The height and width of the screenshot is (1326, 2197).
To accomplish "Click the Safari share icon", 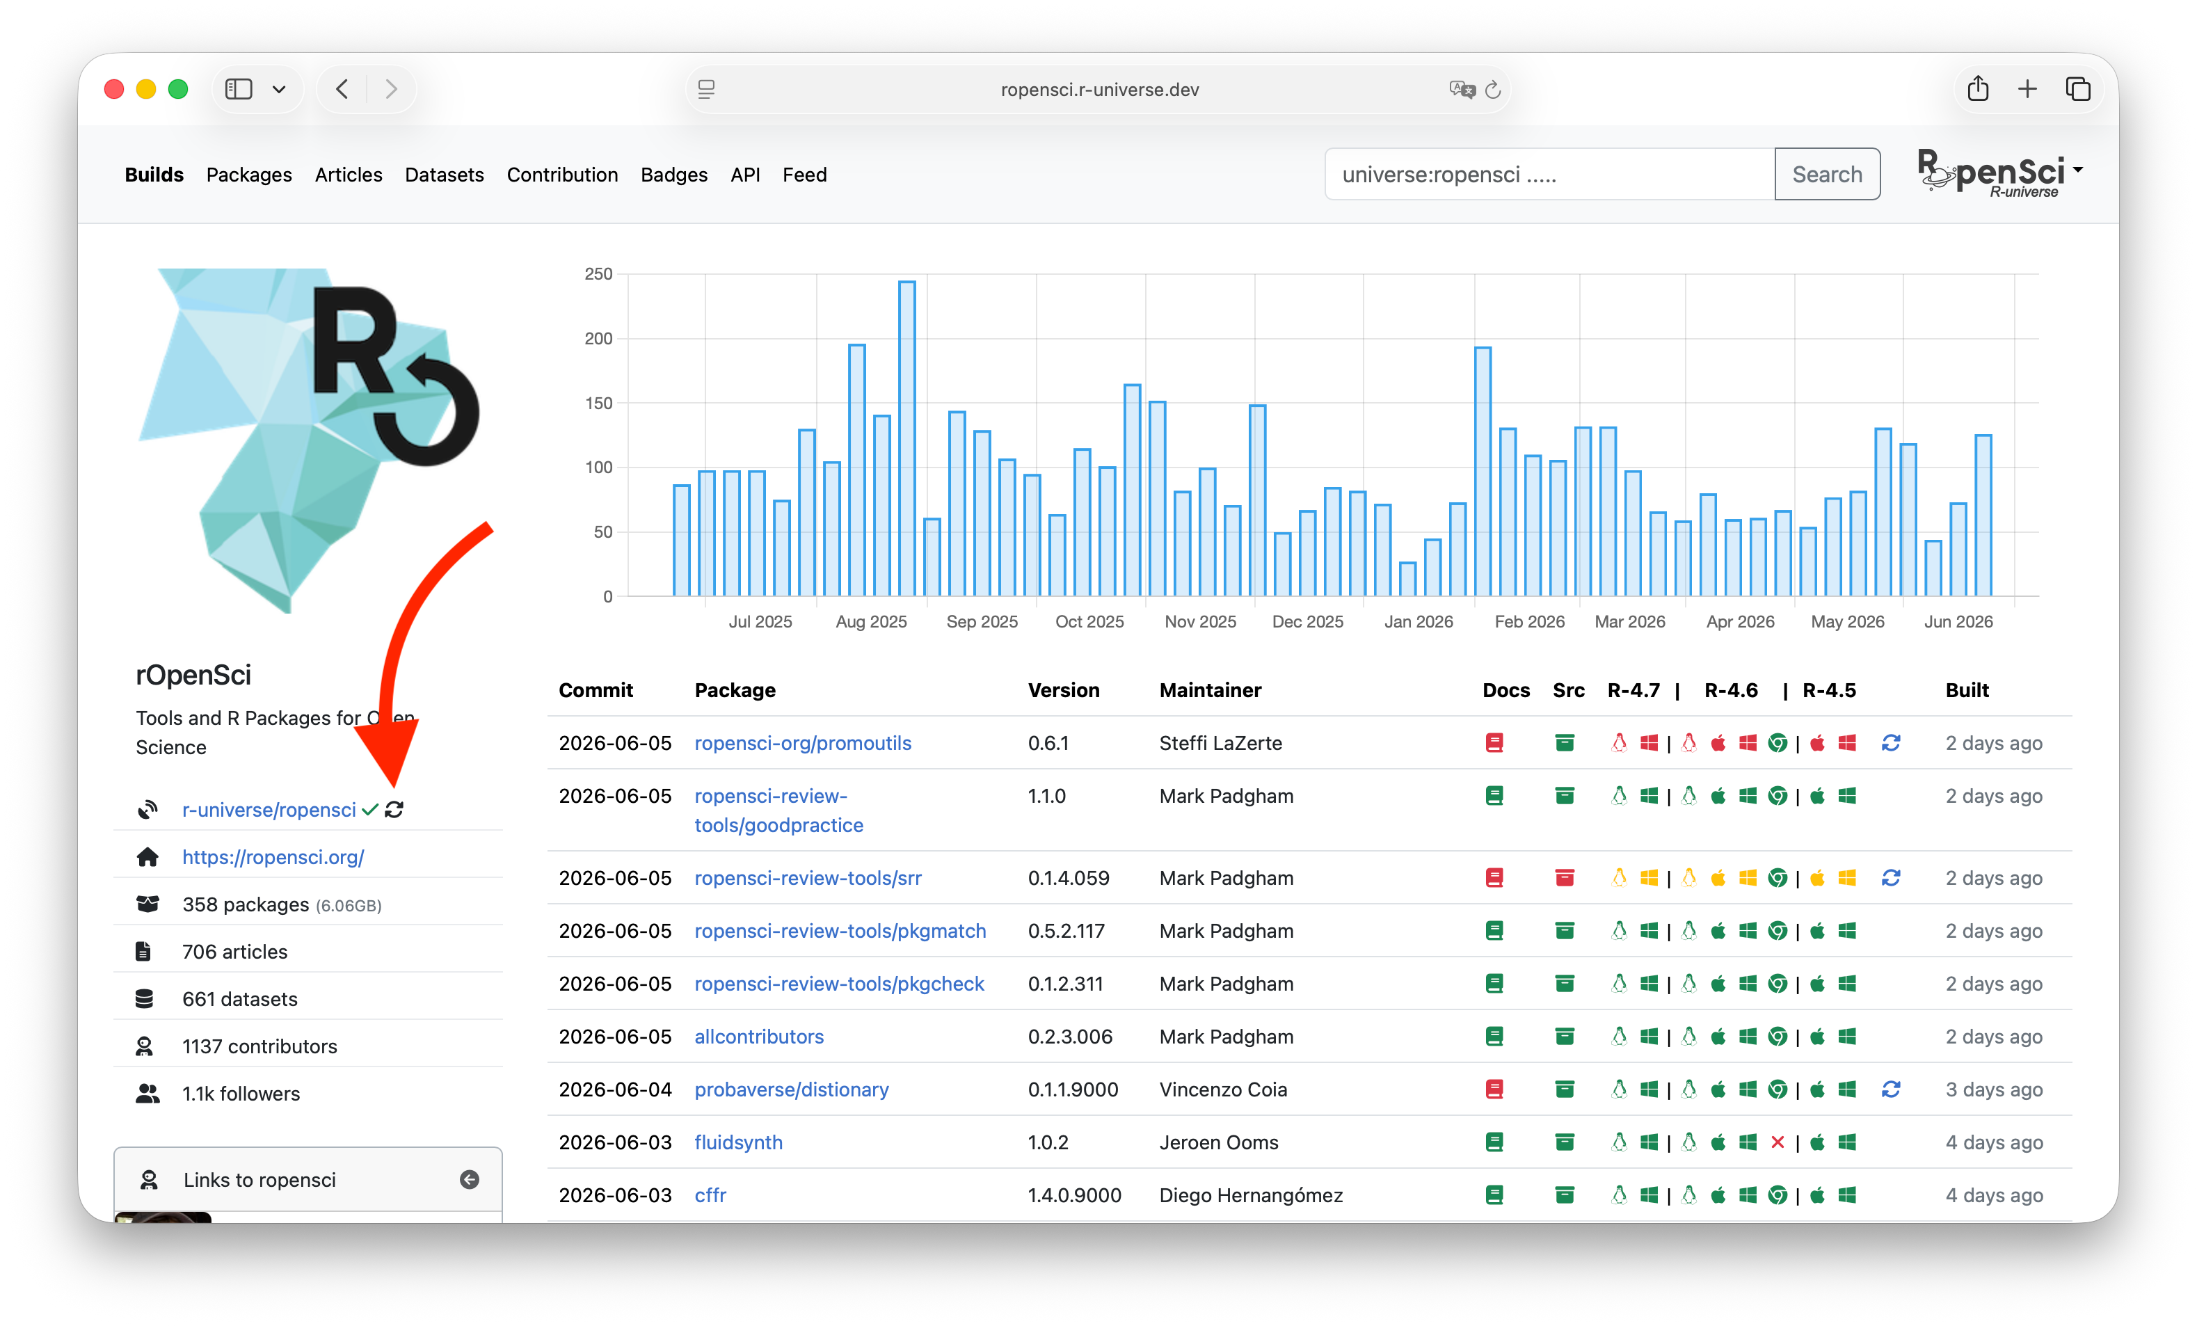I will 1979,88.
